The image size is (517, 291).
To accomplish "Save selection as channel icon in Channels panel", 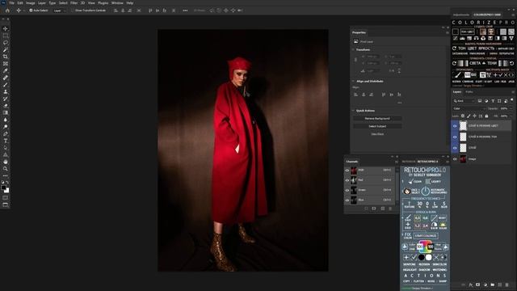I will coord(374,209).
